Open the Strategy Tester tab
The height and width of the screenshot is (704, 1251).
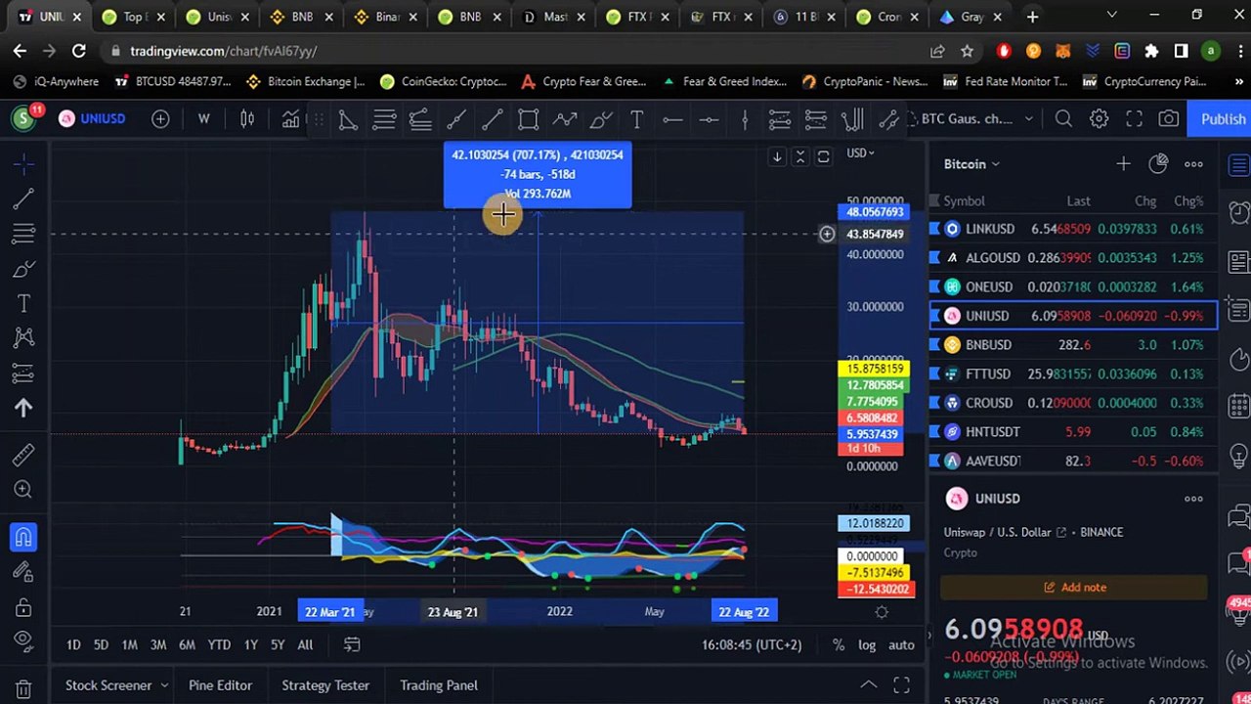click(x=325, y=685)
